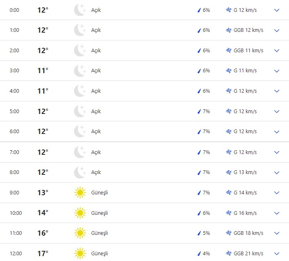
Task: Click the GGB 11 km/s wind text
Action: tap(248, 51)
